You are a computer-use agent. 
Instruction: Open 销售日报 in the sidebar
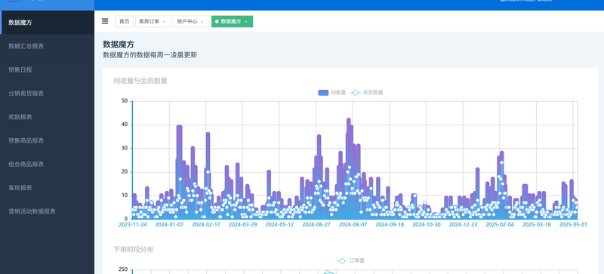pyautogui.click(x=47, y=69)
